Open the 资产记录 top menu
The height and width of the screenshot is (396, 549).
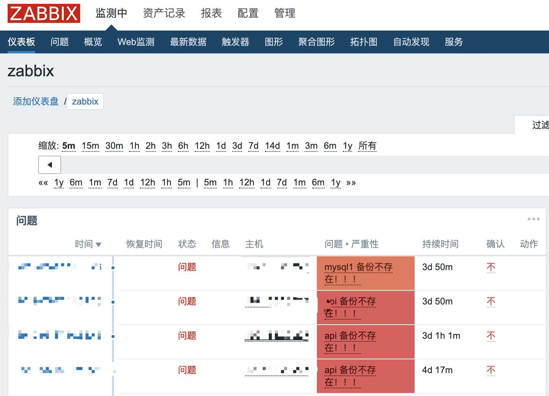164,13
